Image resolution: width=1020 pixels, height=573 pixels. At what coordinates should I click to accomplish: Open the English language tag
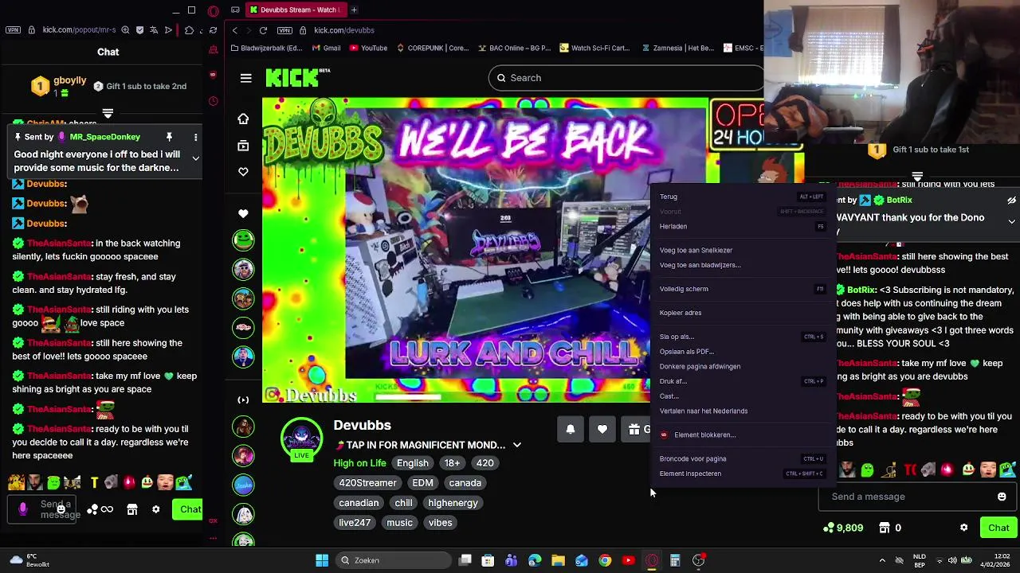[413, 463]
